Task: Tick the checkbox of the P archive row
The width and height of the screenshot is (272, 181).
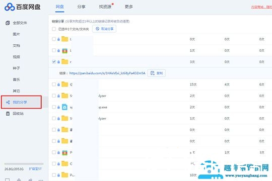Action: (54, 152)
